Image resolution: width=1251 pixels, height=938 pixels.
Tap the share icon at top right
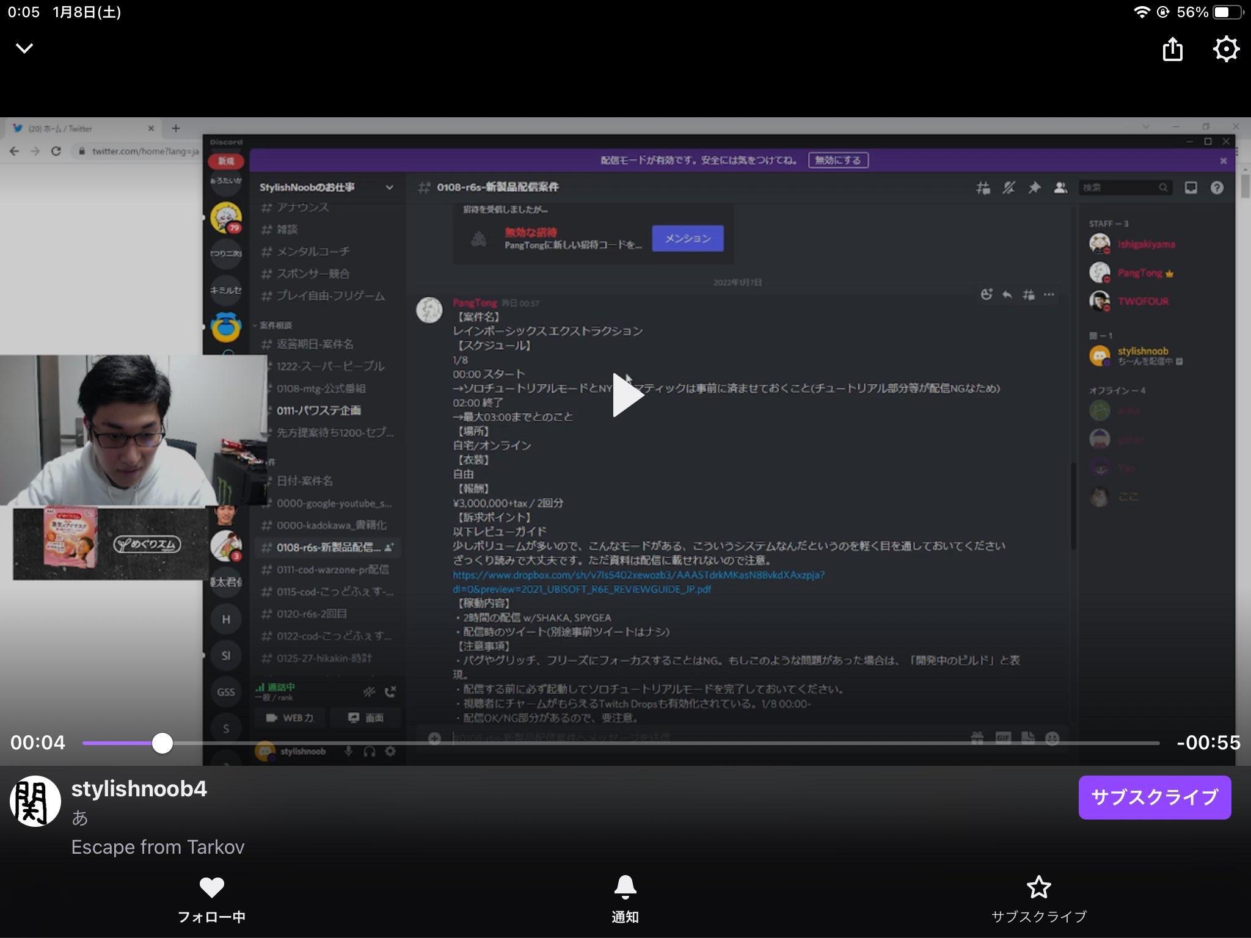[x=1172, y=49]
